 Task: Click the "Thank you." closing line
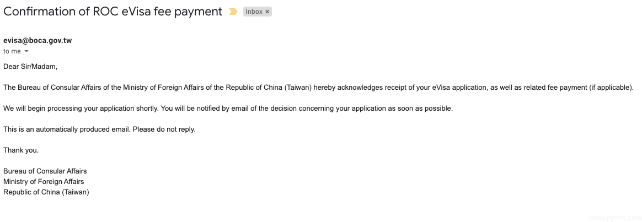click(x=21, y=150)
